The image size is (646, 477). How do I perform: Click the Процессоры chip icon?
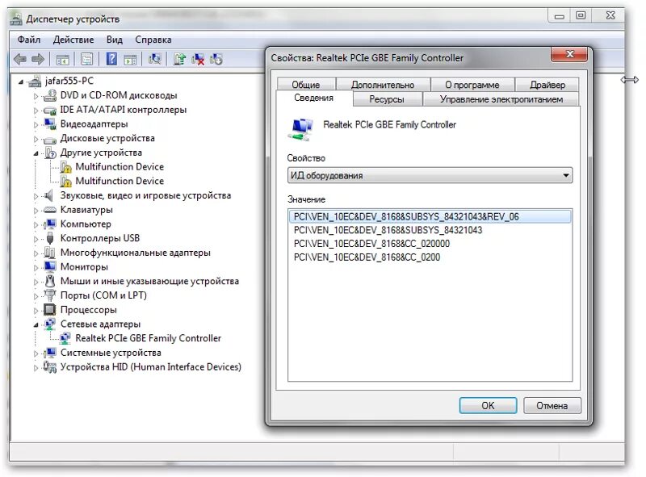pos(50,309)
